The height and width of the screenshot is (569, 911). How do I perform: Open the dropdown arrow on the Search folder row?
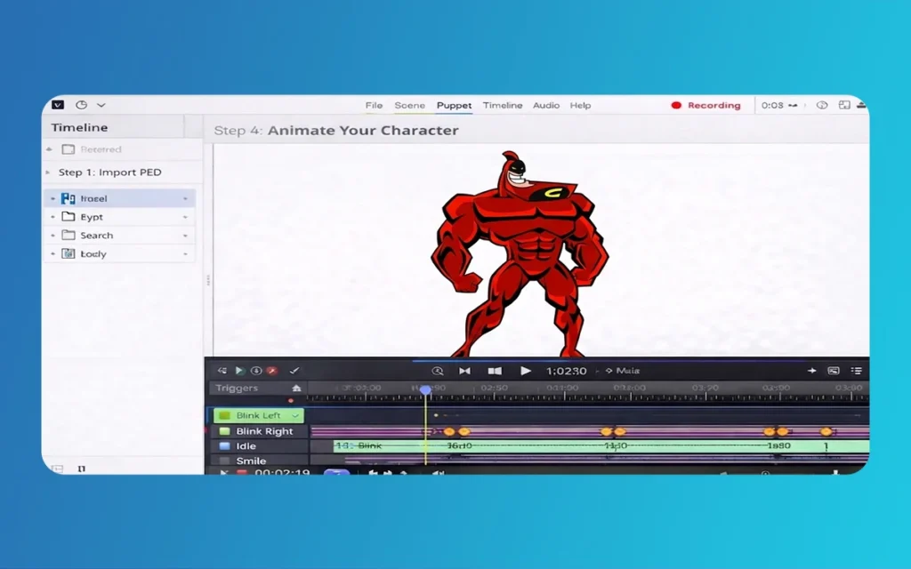(185, 236)
